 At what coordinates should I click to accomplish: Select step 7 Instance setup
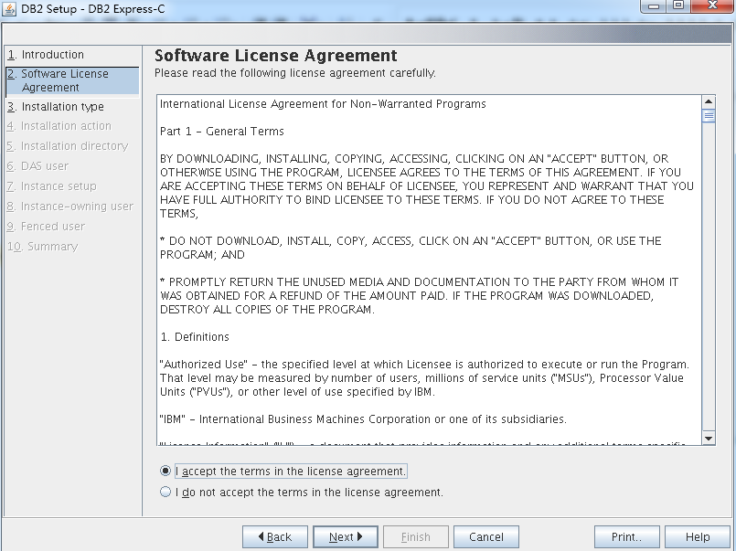click(x=51, y=186)
